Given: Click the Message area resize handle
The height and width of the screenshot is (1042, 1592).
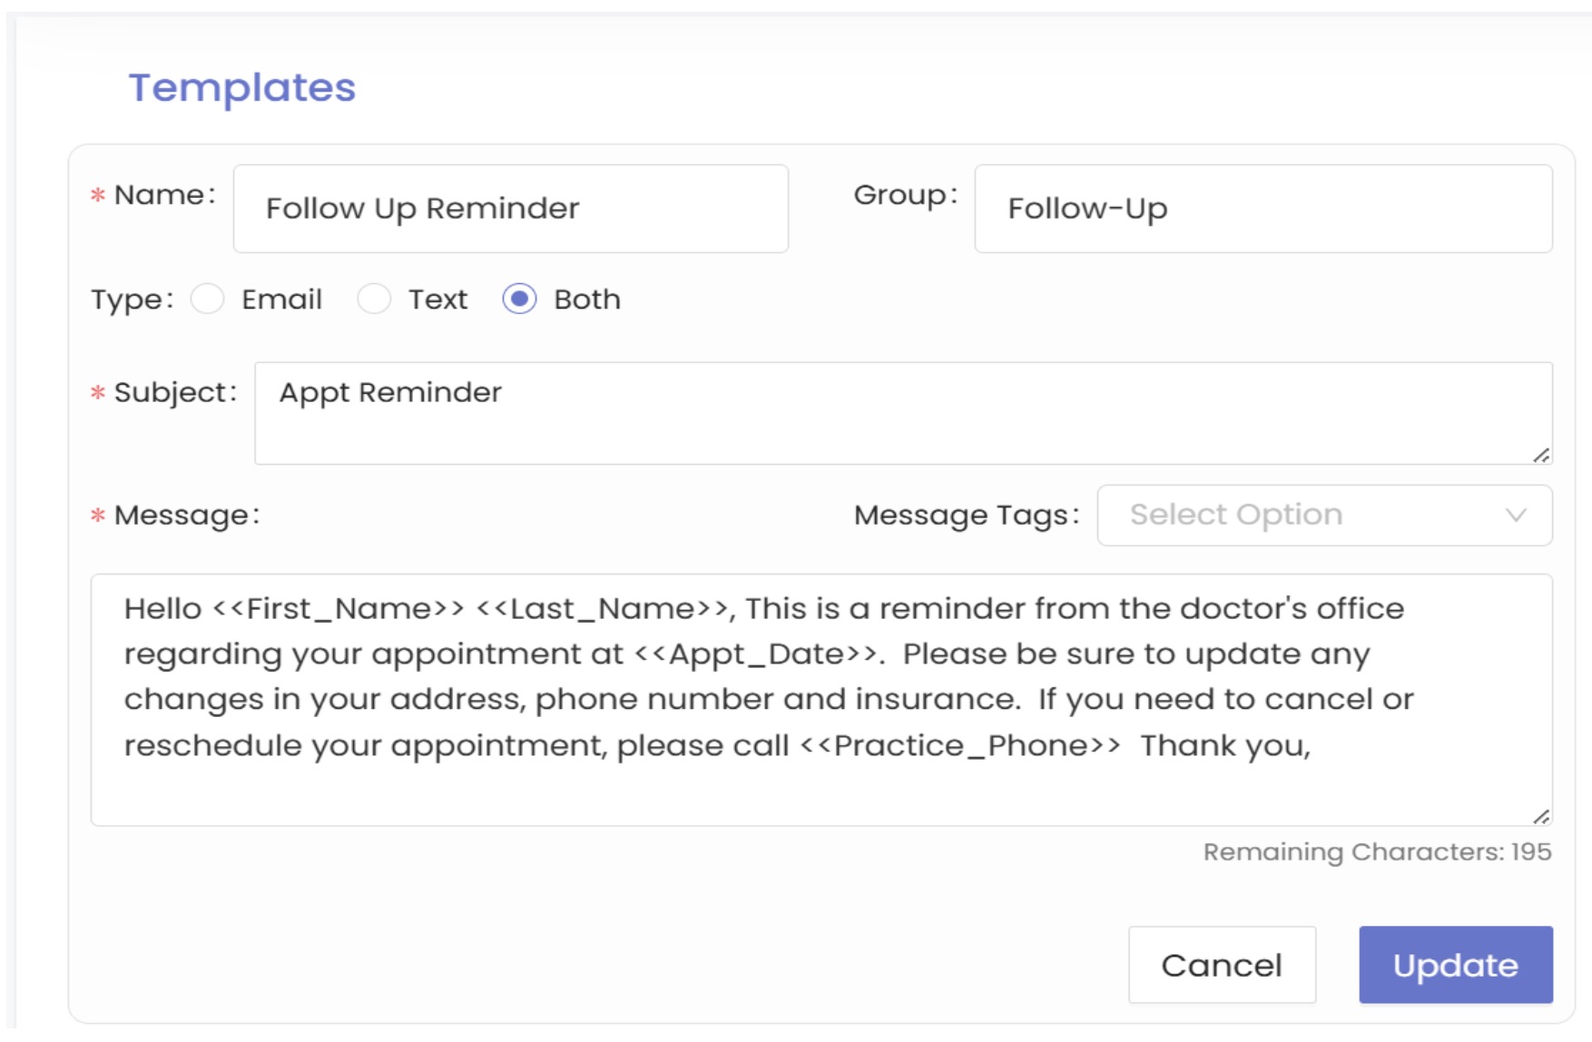Looking at the screenshot, I should [1540, 817].
